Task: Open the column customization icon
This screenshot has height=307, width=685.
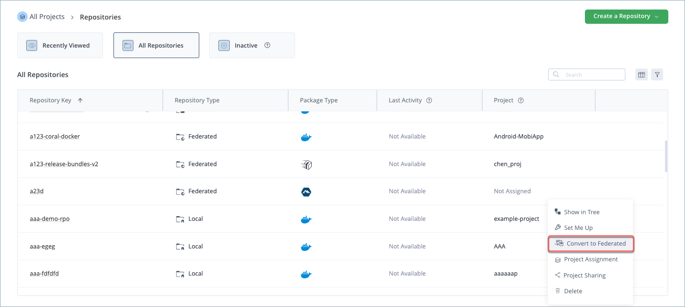Action: coord(642,75)
